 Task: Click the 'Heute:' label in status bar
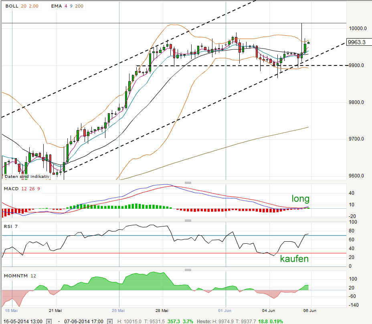coord(204,321)
